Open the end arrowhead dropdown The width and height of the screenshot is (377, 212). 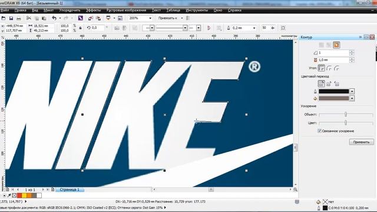pos(199,28)
